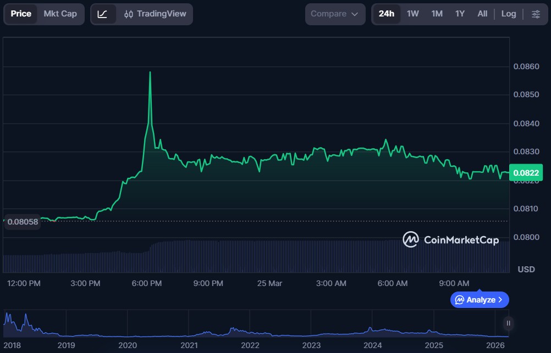
Task: Expand the Analyze chevron arrow
Action: pyautogui.click(x=500, y=300)
